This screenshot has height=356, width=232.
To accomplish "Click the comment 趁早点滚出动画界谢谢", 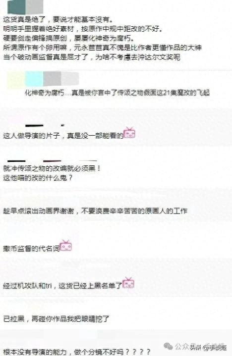I will (x=95, y=211).
